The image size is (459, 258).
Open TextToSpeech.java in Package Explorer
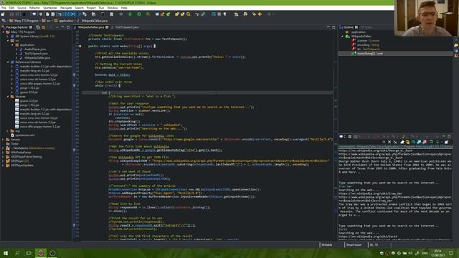(x=36, y=54)
